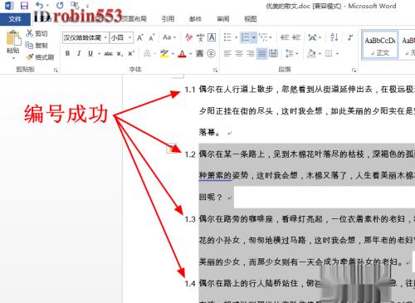Screen dimensions: 415x303
Task: Click the distributed alignment icon
Action: [273, 53]
